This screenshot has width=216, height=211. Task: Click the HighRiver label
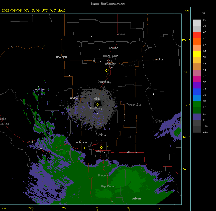108,186
